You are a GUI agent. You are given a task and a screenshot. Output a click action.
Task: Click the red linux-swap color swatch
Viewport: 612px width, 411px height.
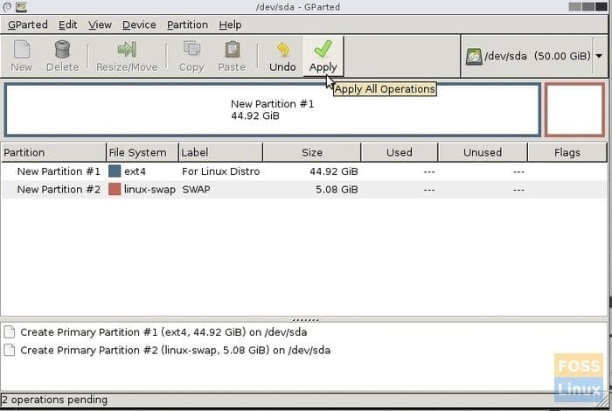[x=115, y=189]
